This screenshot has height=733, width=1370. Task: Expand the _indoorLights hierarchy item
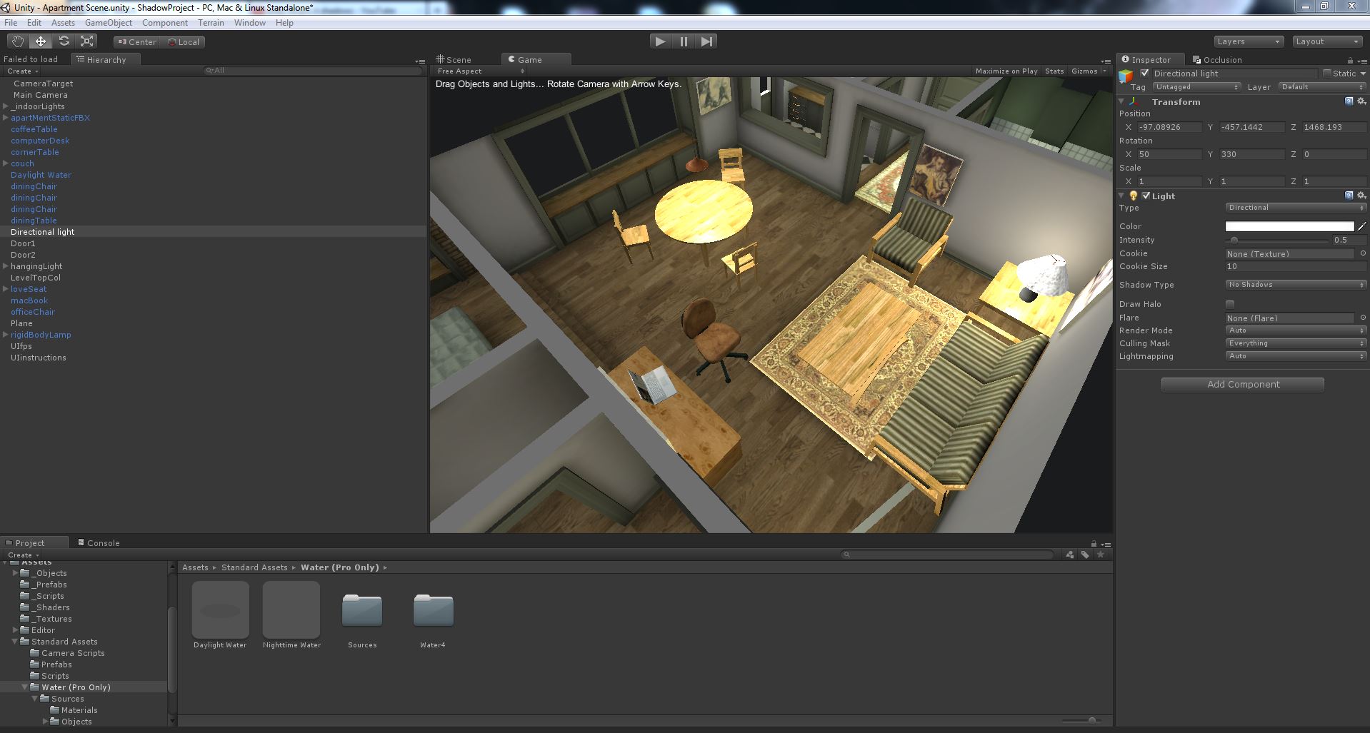click(x=6, y=106)
